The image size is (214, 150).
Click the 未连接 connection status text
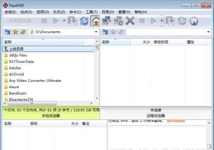(x=156, y=110)
